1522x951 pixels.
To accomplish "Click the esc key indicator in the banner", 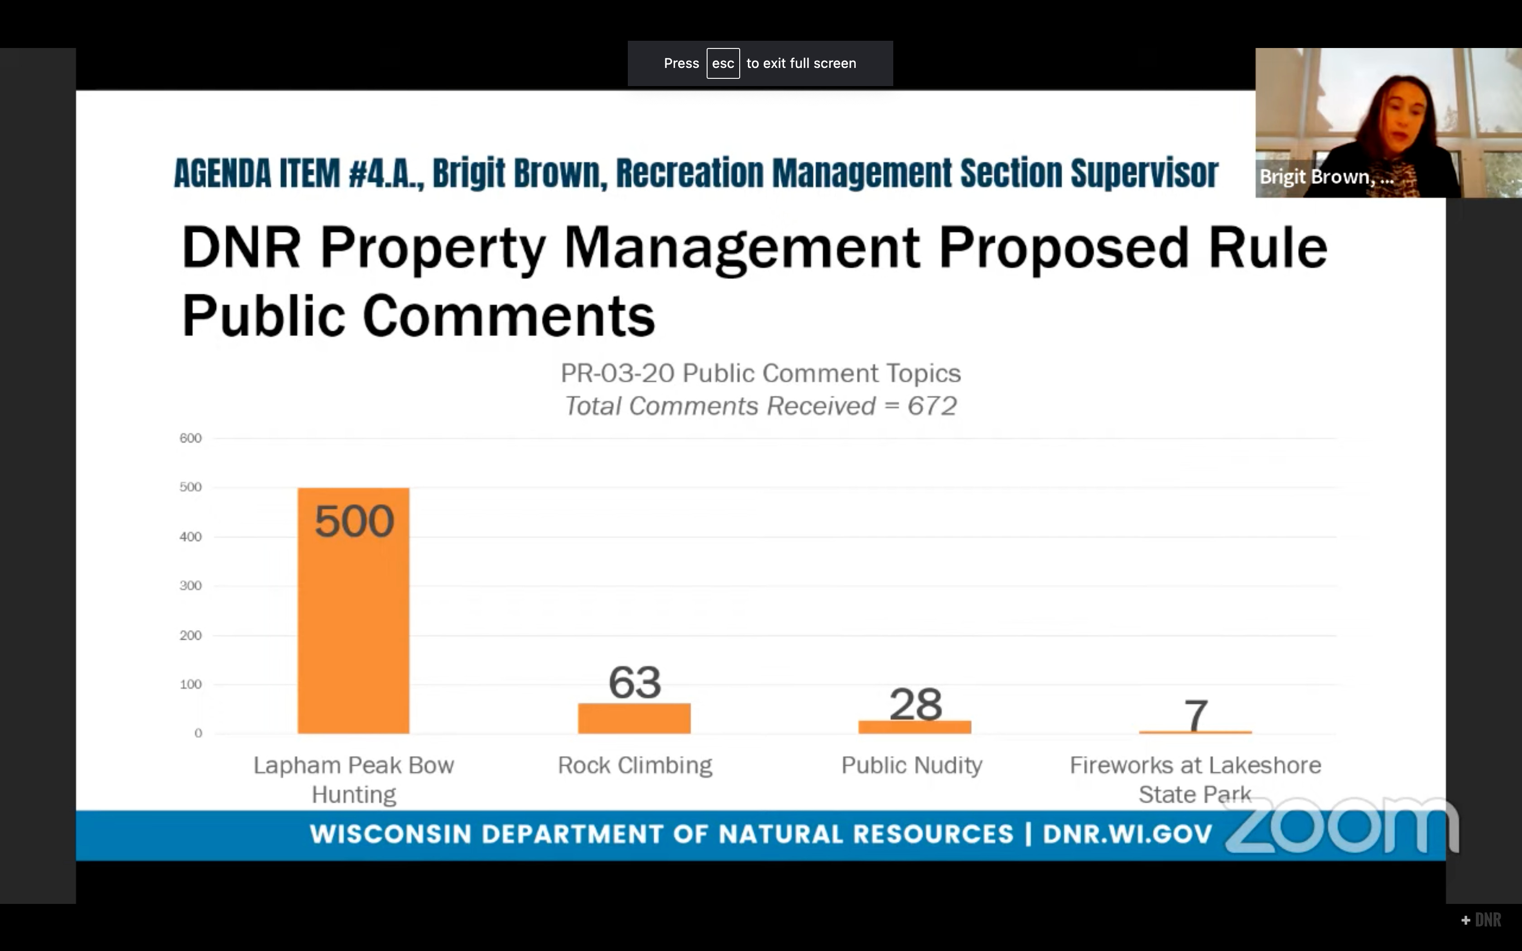I will click(x=723, y=63).
